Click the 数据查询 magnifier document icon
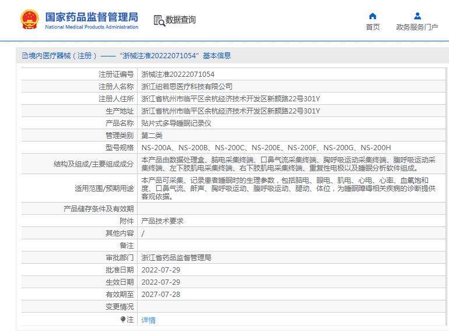Screen dimensions: 449x333 [159, 20]
